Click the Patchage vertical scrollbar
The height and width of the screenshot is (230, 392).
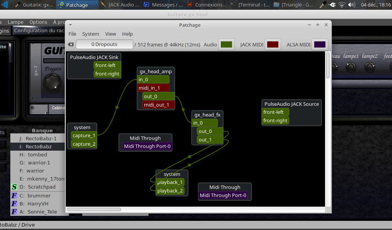[x=328, y=66]
